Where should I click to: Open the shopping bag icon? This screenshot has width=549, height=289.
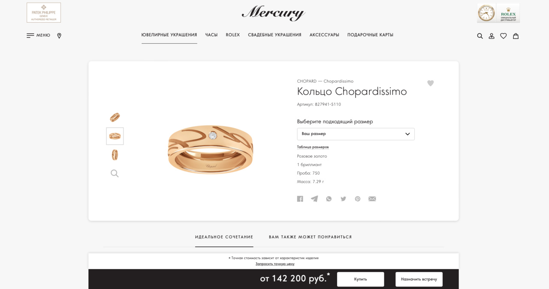point(516,36)
